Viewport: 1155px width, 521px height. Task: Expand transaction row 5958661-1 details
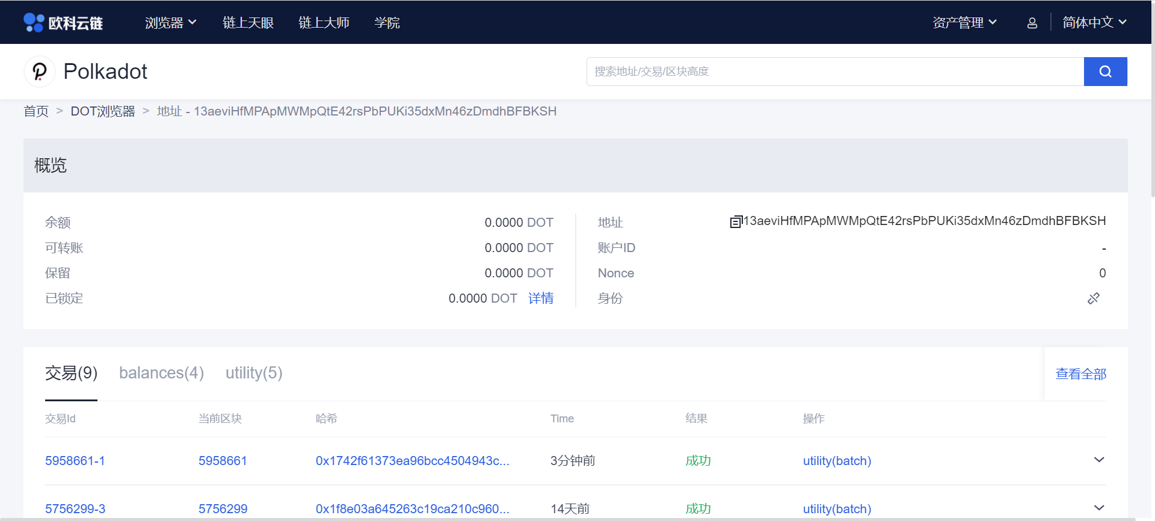pos(1099,460)
